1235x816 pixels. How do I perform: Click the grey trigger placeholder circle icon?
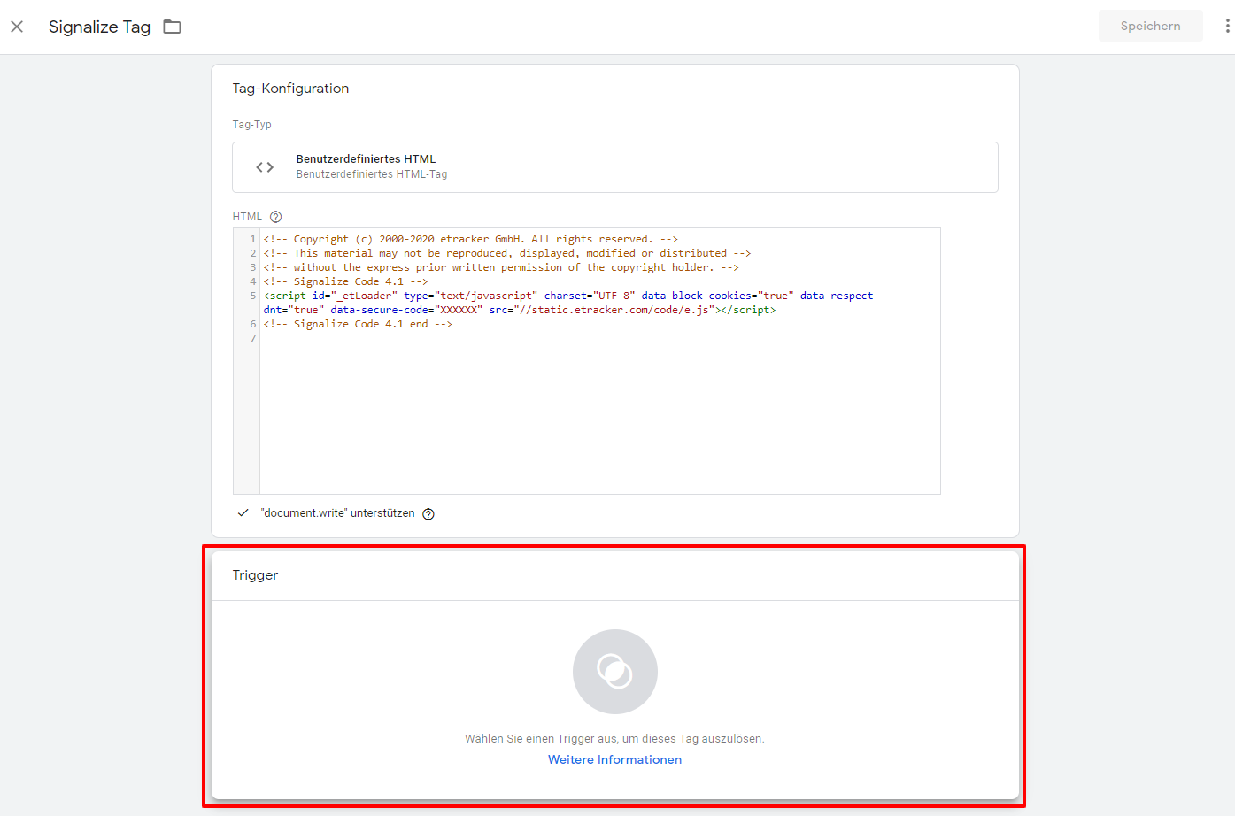(614, 672)
